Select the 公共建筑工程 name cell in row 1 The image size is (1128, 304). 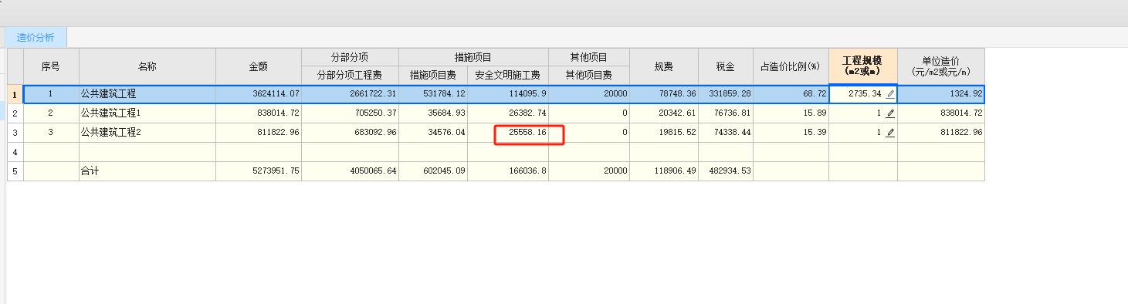tap(147, 94)
